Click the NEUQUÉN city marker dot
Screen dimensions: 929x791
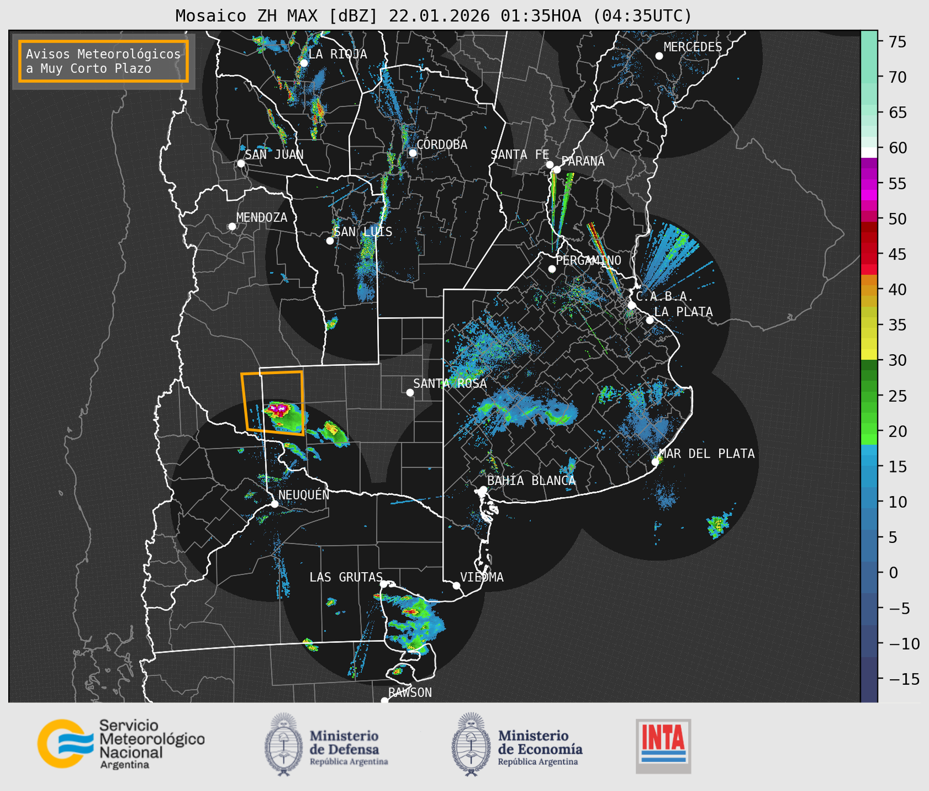tap(274, 504)
